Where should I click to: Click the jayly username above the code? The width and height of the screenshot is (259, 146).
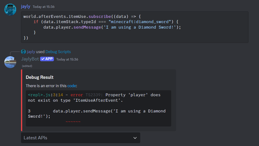(26, 6)
